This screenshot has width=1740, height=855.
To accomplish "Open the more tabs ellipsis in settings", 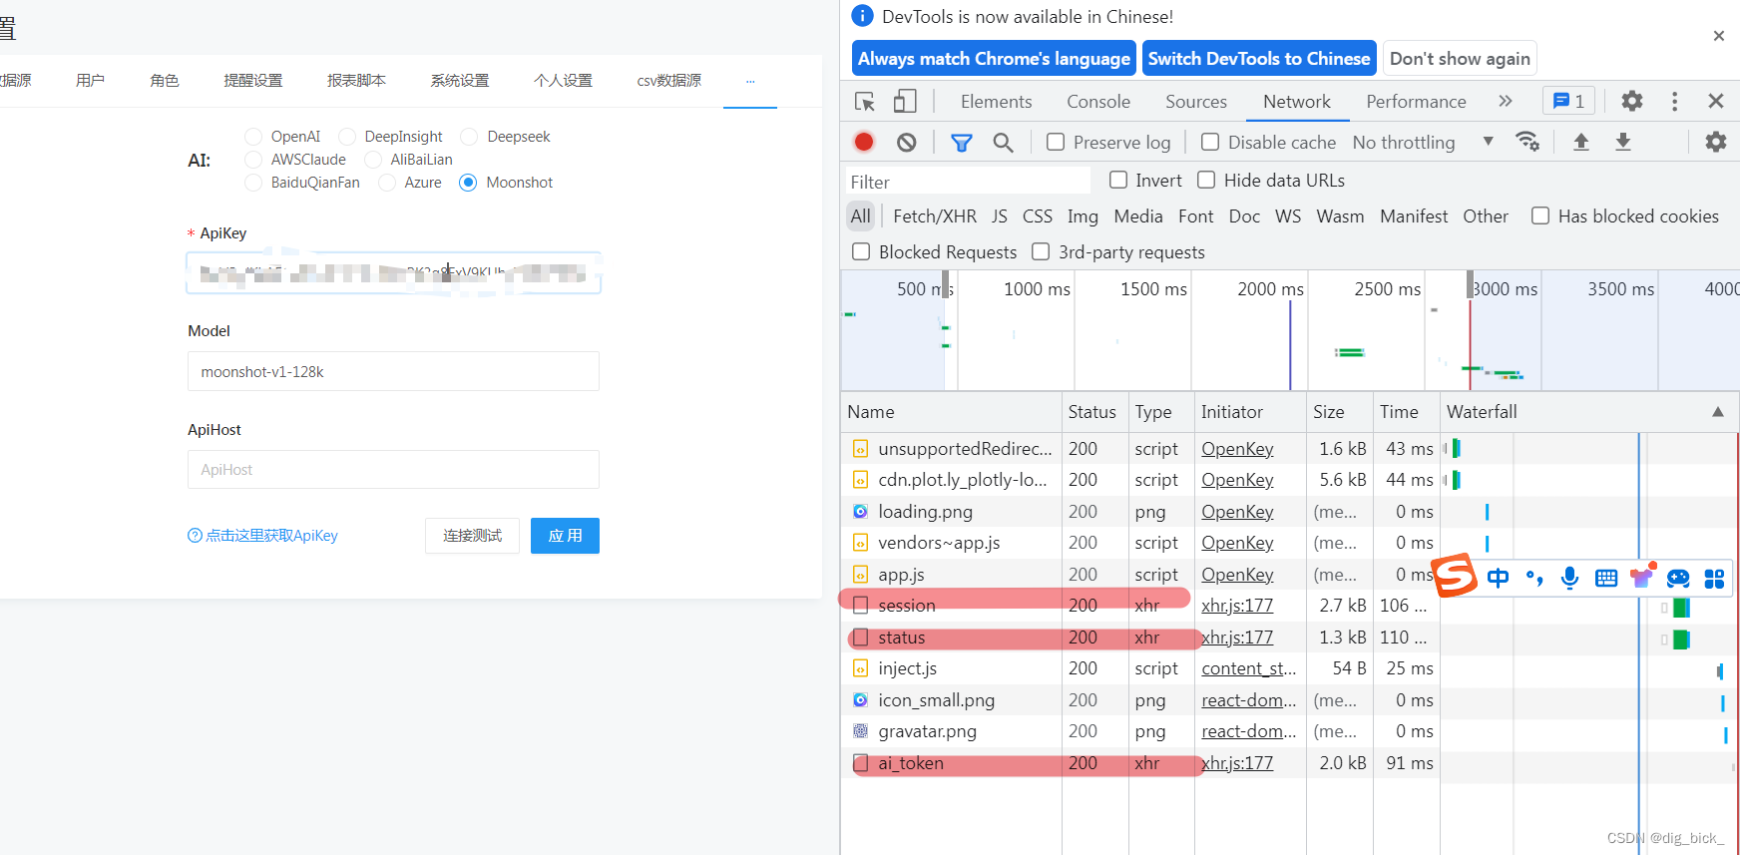I will 750,81.
